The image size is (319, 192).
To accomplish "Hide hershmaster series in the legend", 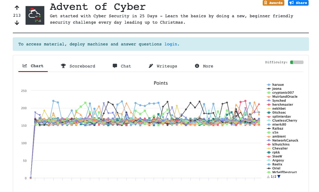I will (x=280, y=105).
